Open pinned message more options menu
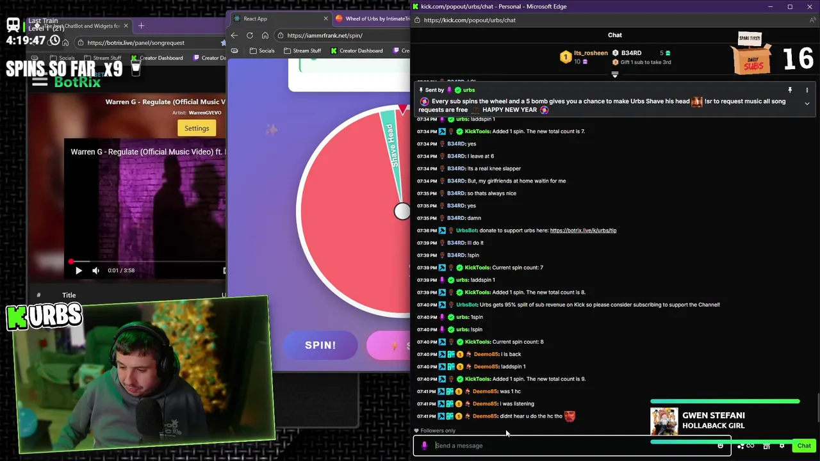820x461 pixels. [x=807, y=90]
